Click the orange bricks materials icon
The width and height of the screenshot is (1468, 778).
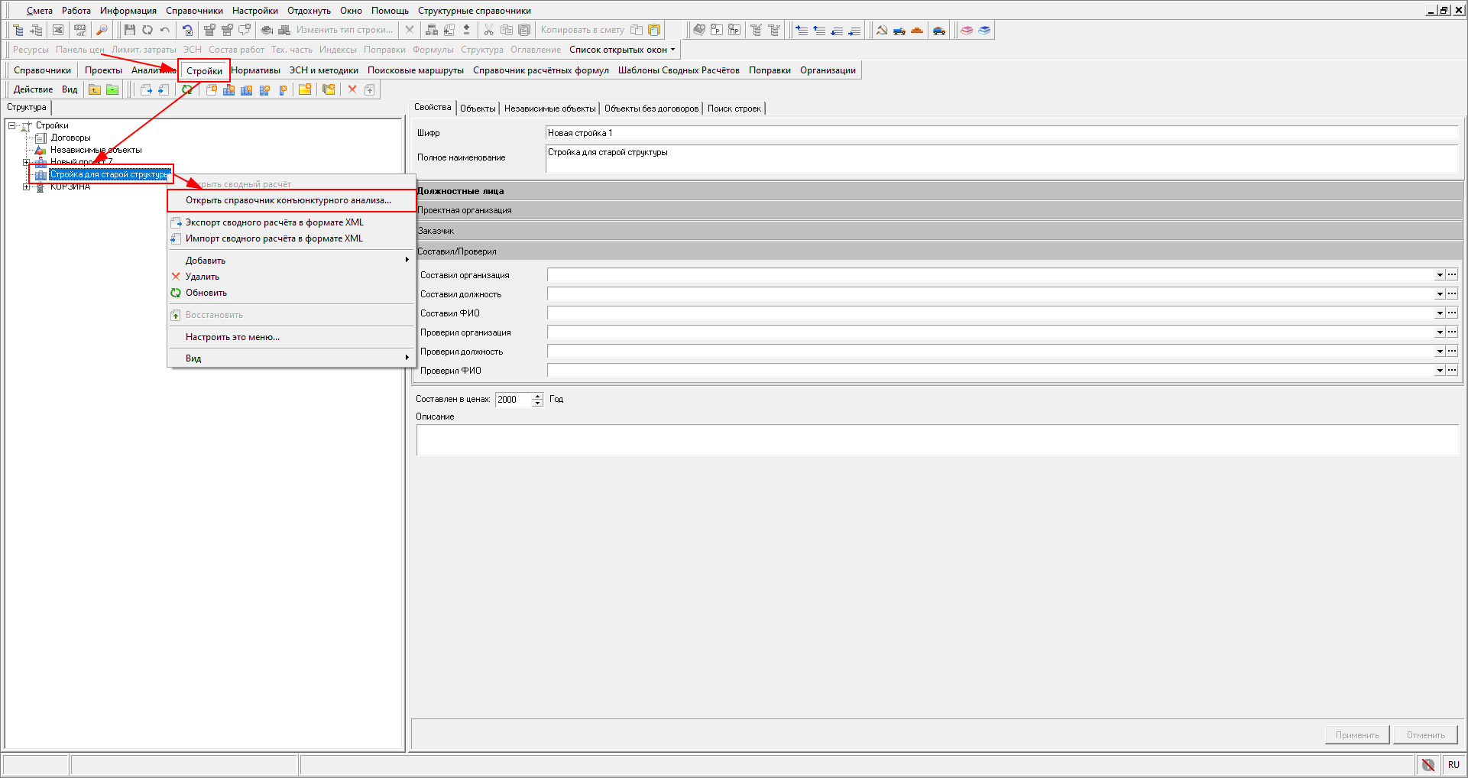click(917, 30)
